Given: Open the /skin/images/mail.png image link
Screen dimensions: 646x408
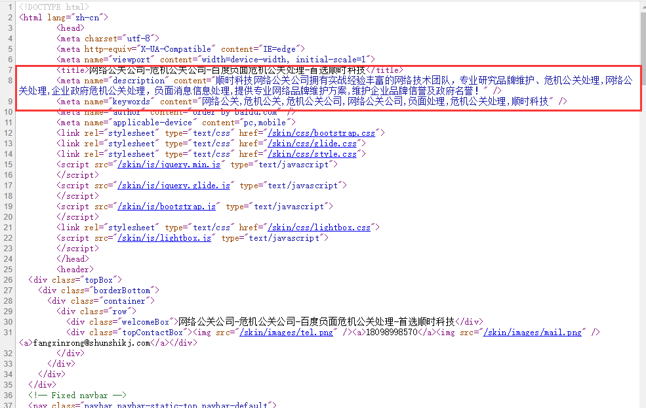Looking at the screenshot, I should click(x=533, y=333).
